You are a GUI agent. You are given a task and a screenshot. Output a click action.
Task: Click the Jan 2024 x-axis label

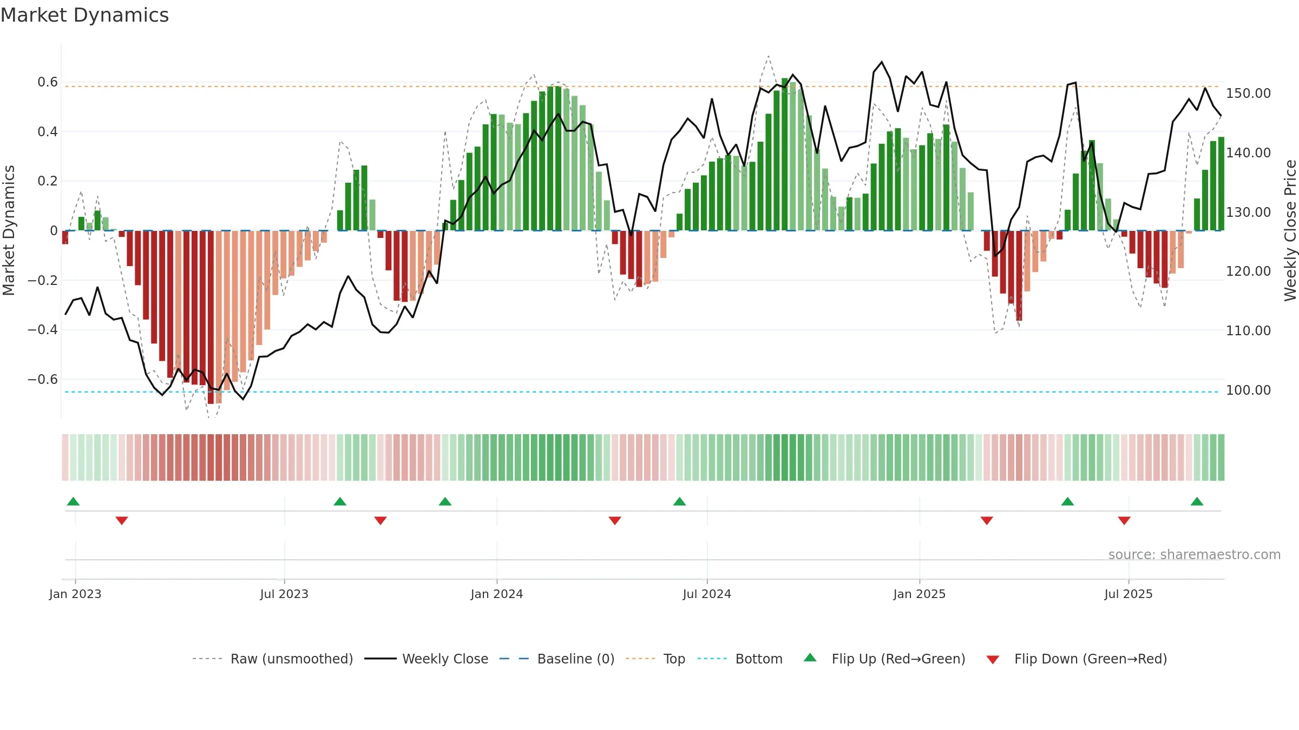pos(497,594)
